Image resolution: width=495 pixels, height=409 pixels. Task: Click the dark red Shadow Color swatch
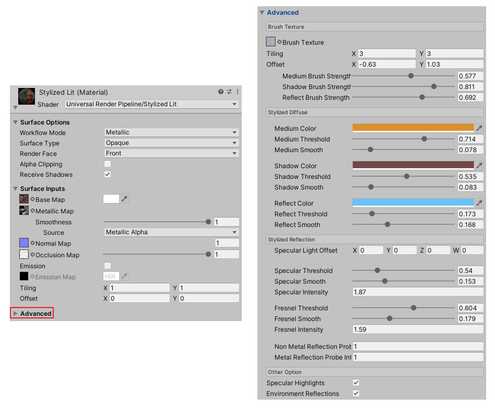(413, 165)
